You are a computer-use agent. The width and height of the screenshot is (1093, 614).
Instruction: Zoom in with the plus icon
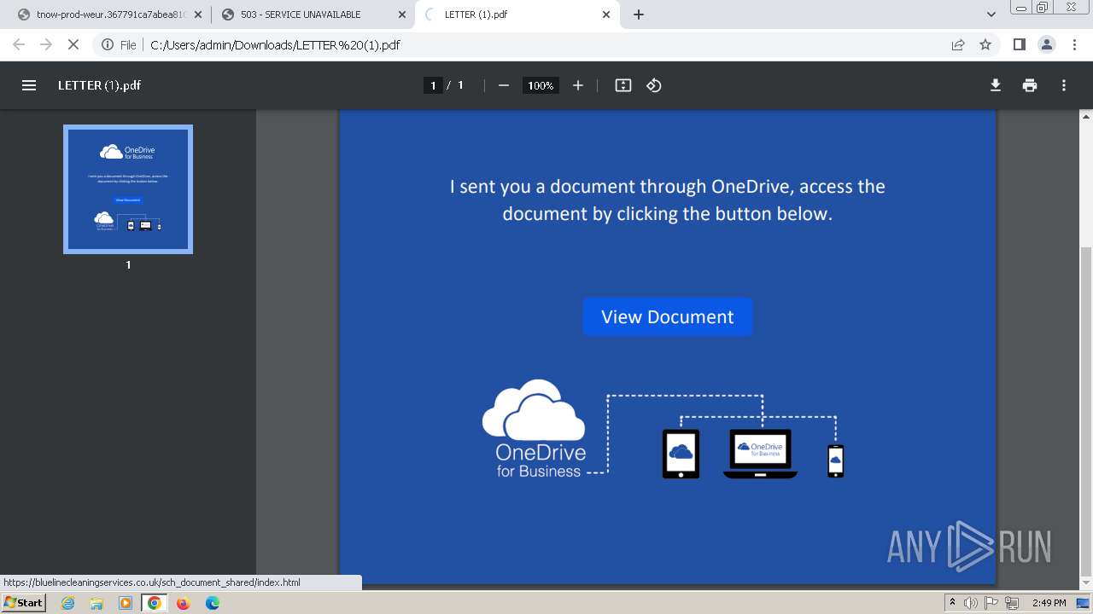click(x=578, y=85)
